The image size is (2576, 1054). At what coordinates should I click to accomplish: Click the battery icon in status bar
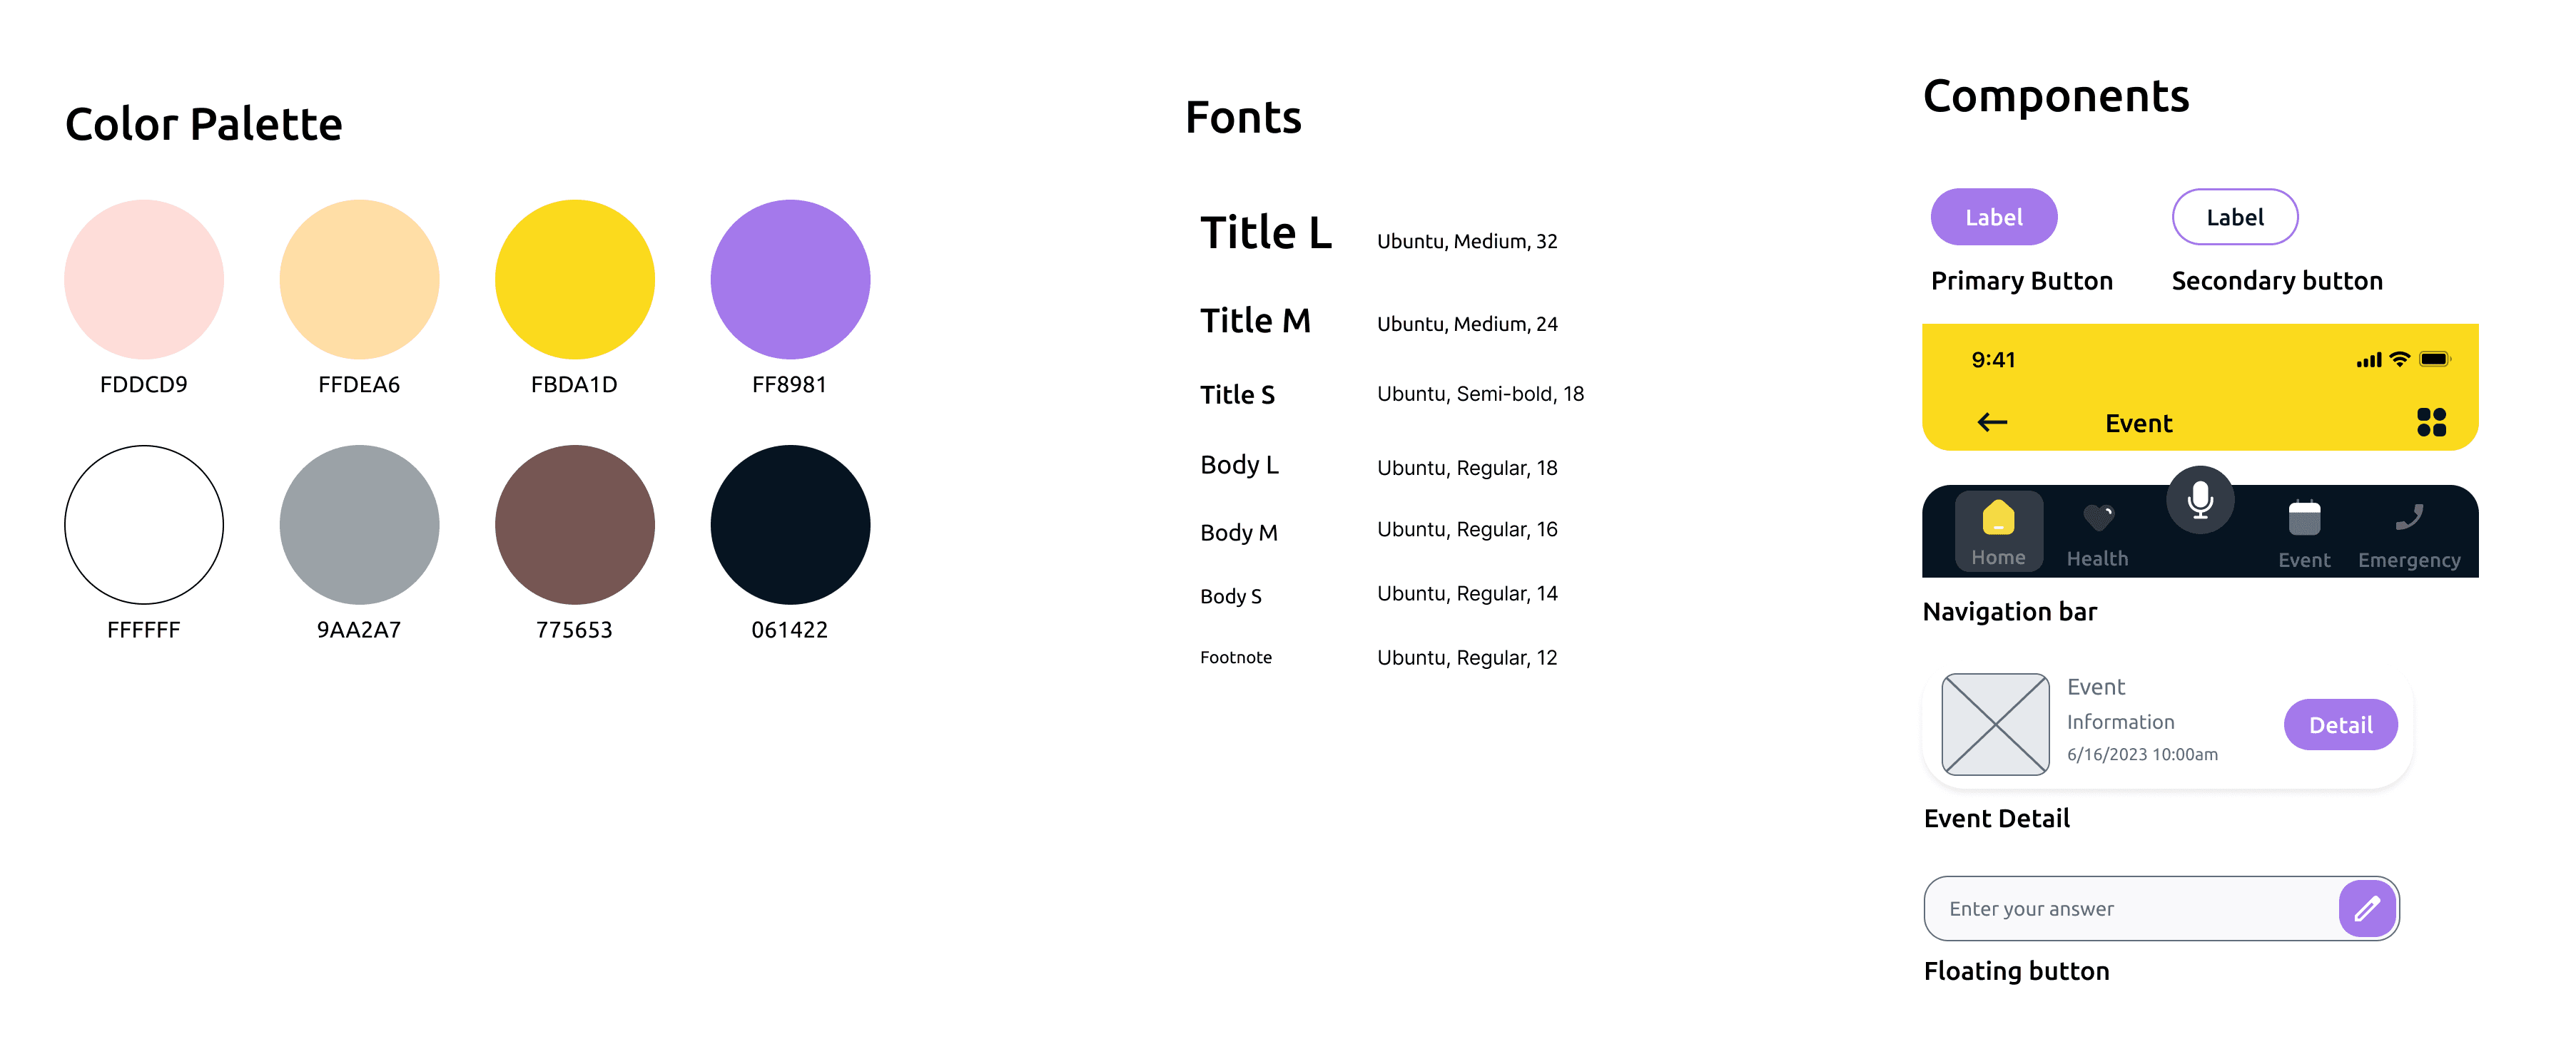pyautogui.click(x=2434, y=359)
